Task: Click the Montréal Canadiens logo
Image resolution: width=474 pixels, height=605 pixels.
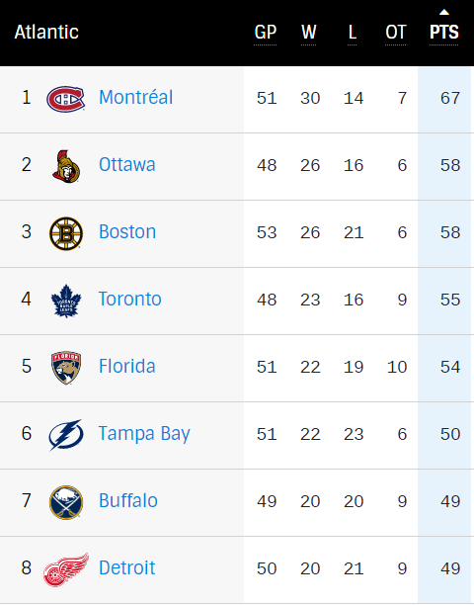Action: [65, 99]
